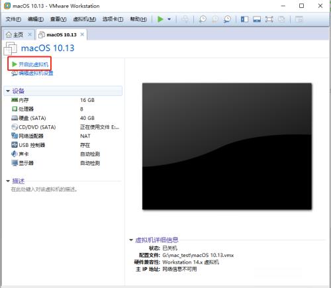Open the 文件(F) menu
Screen dimensions: 331x288
tap(13, 19)
